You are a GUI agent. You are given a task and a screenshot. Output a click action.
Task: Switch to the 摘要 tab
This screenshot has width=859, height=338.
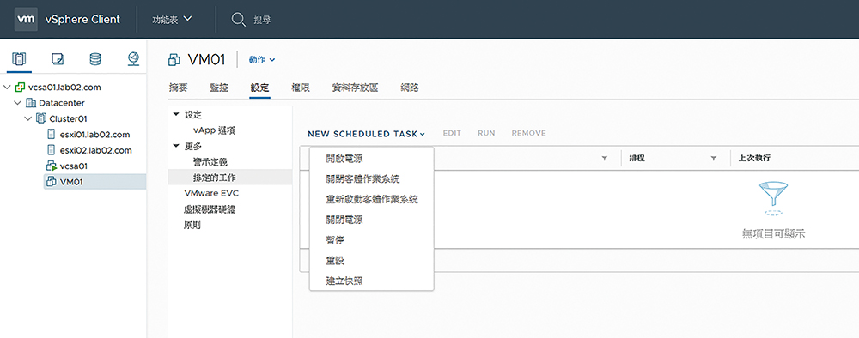178,88
